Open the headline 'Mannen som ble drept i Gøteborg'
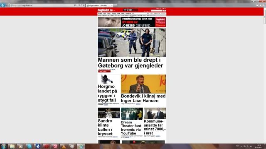 point(130,62)
